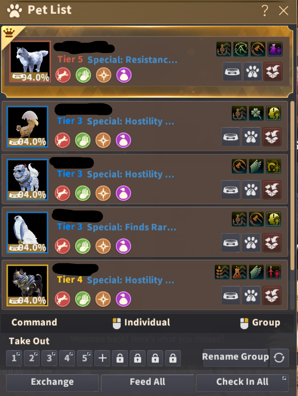Open the Pet List help question mark
Screen dimensions: 298x396
pos(265,10)
